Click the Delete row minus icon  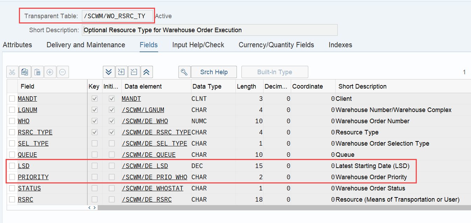(x=62, y=72)
